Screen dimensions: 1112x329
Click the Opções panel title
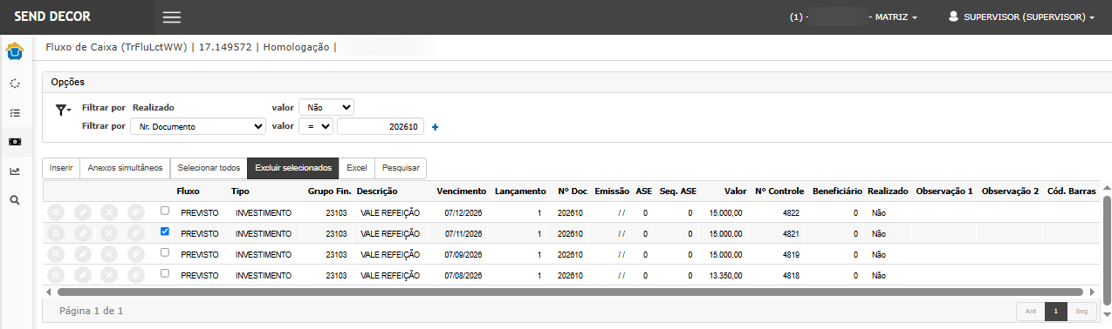point(68,82)
